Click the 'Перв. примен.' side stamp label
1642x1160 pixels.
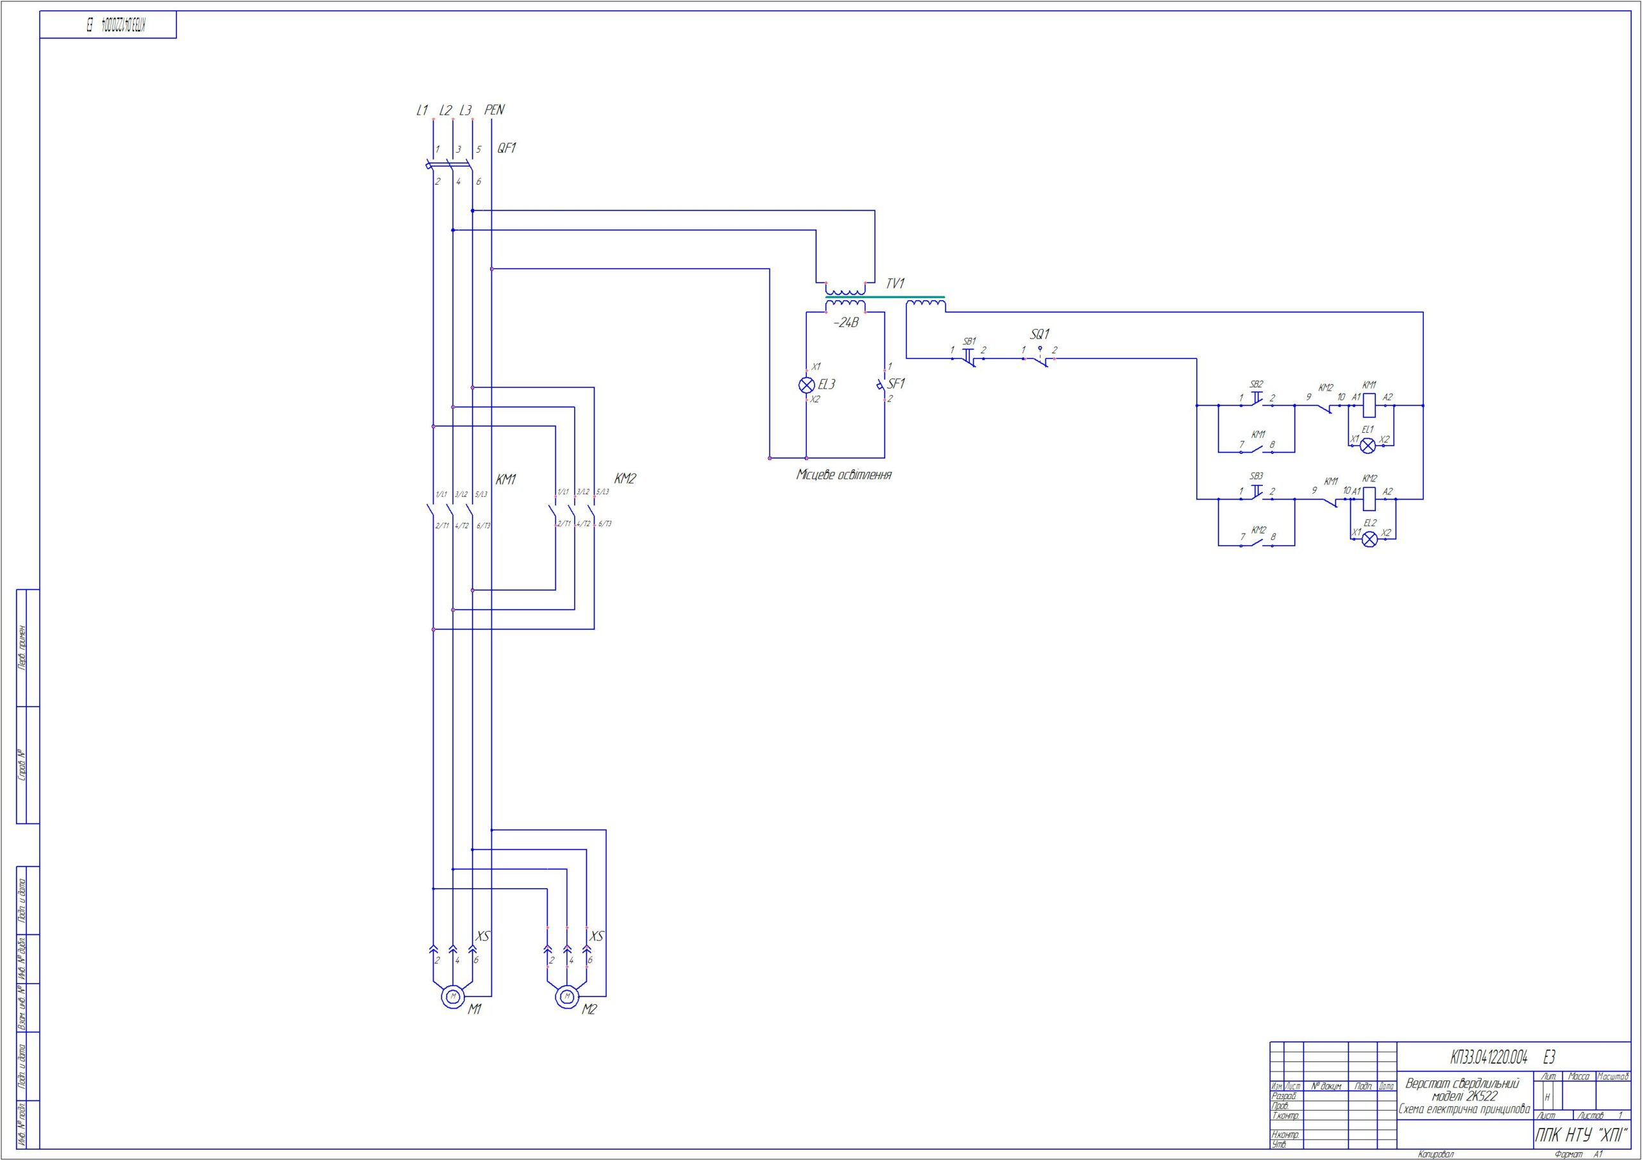coord(21,648)
